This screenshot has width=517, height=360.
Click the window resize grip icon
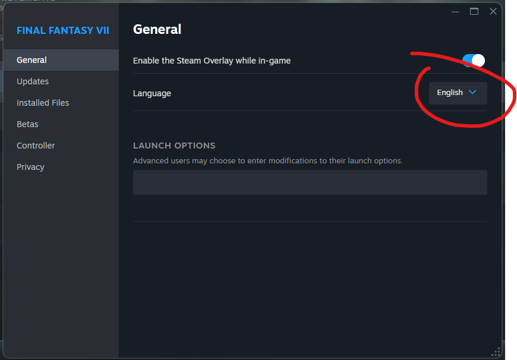(x=496, y=352)
